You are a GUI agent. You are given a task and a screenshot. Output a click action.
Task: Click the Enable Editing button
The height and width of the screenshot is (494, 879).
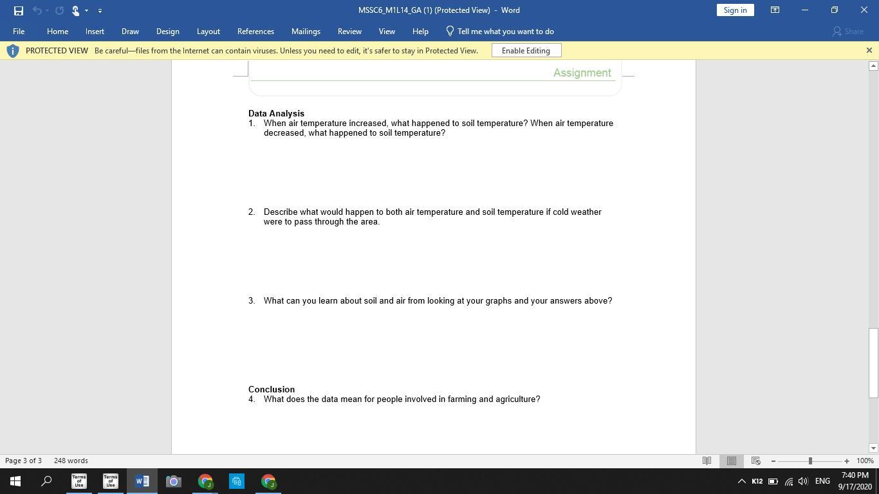[x=526, y=51]
